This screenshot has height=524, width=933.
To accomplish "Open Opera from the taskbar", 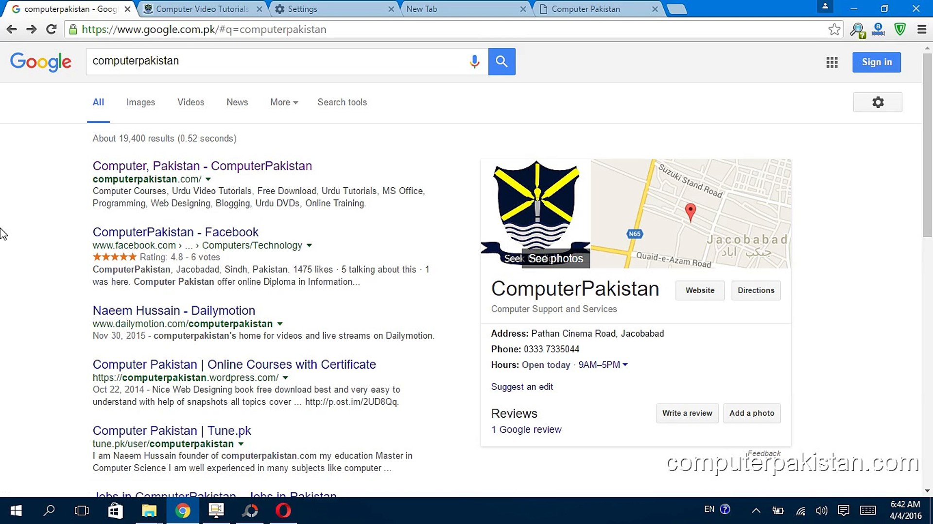I will click(283, 510).
